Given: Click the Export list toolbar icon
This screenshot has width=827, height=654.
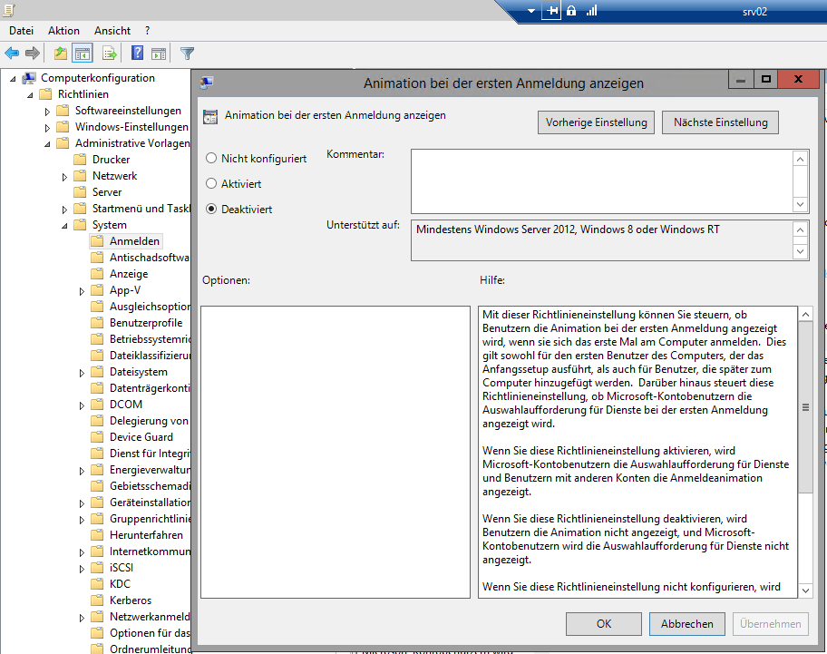Looking at the screenshot, I should tap(110, 54).
